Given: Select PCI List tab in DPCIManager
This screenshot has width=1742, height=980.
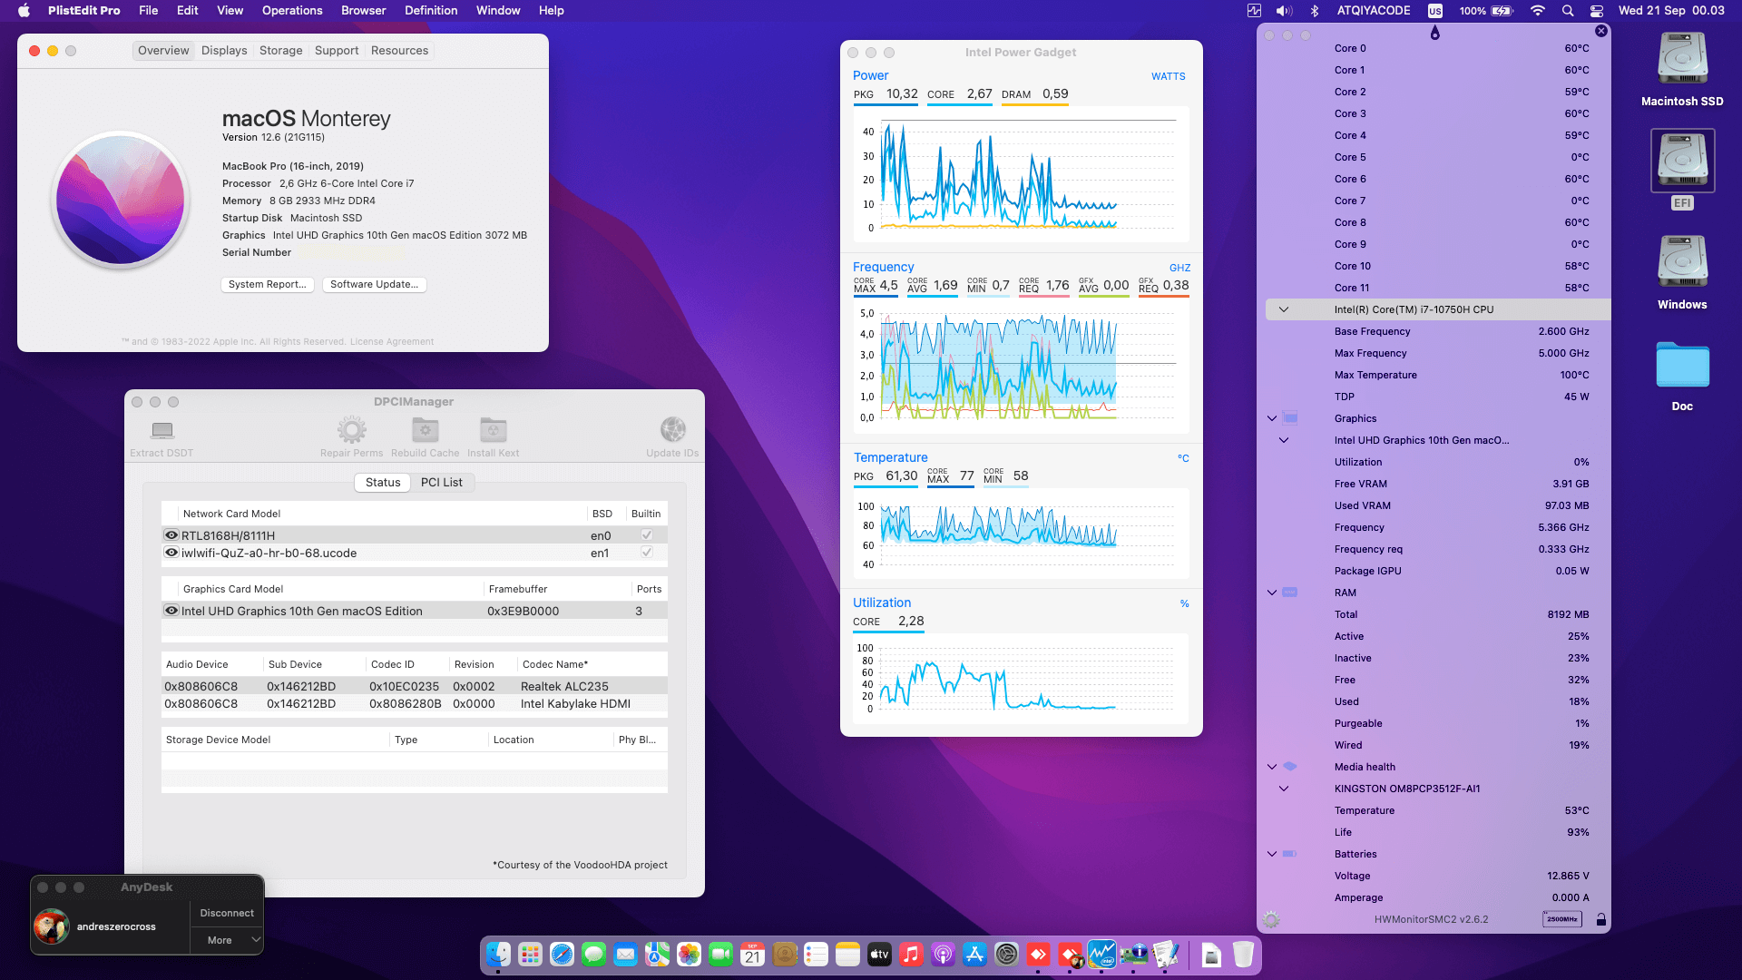Looking at the screenshot, I should pos(442,483).
